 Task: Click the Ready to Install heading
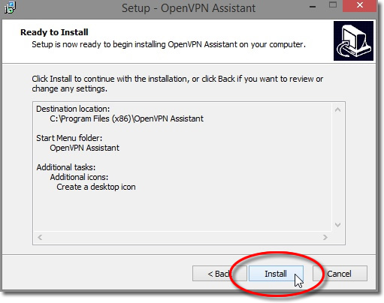[x=54, y=32]
